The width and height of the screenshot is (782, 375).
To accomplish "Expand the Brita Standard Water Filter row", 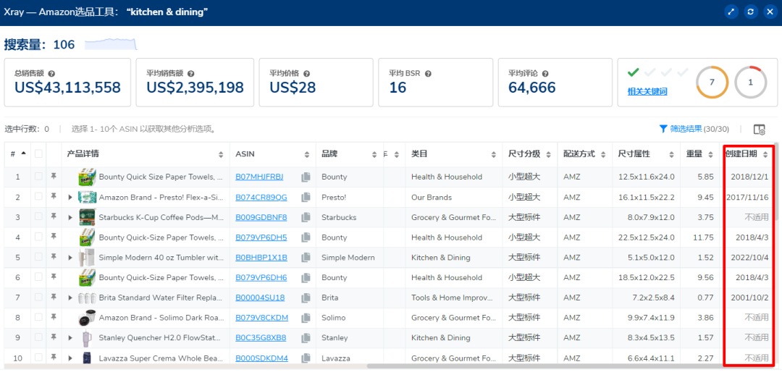I will coord(70,298).
